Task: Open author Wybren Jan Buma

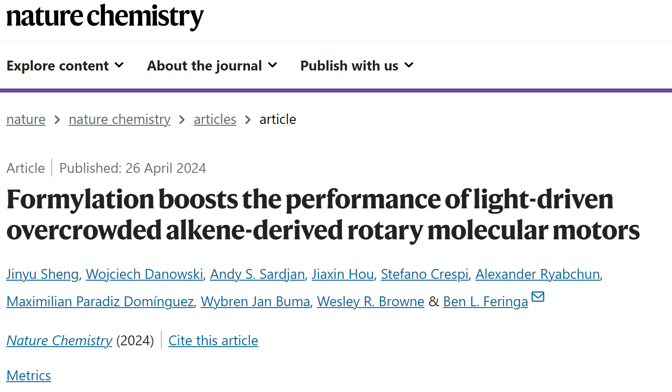Action: [255, 302]
